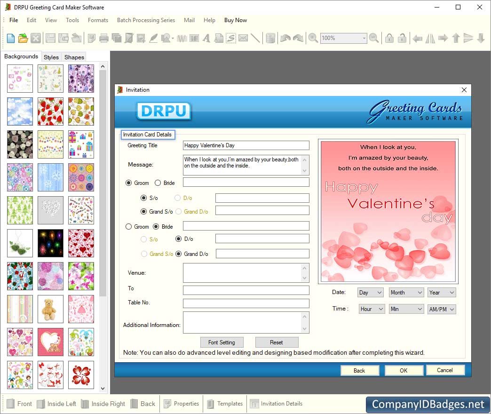
Task: Click backgrounds panel scroll down arrow
Action: (x=103, y=388)
